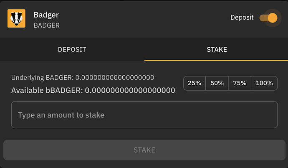The height and width of the screenshot is (168, 288).
Task: Click the Available bBADGER zero balance value
Action: click(x=130, y=90)
